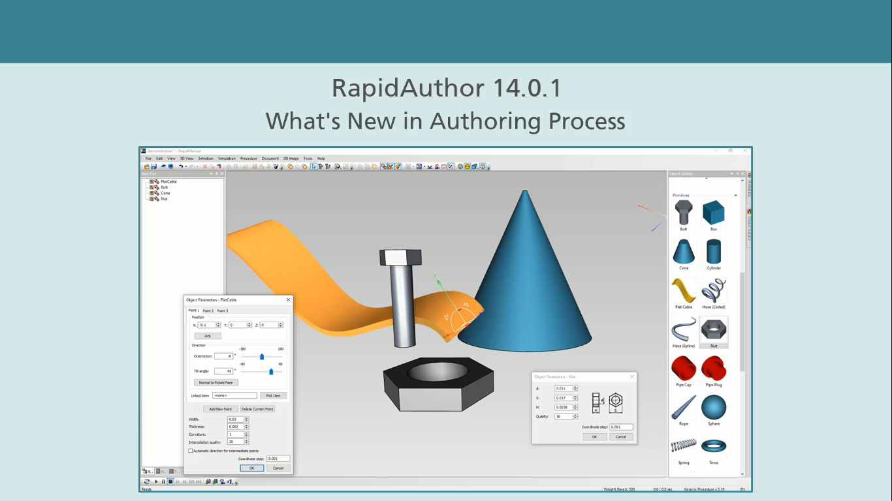Click the Undo arrow in toolbar

pos(180,166)
